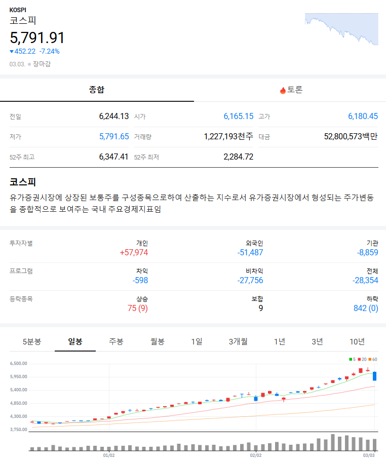Switch chart to 3개월 range
This screenshot has height=464, width=386.
(238, 342)
